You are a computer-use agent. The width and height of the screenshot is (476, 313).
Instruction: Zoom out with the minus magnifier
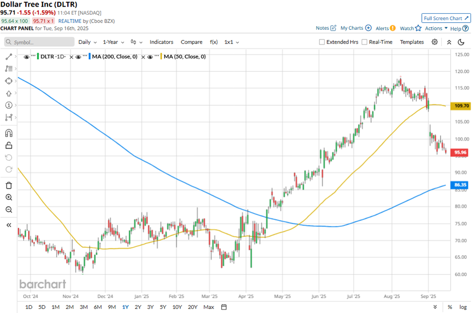tap(9, 210)
